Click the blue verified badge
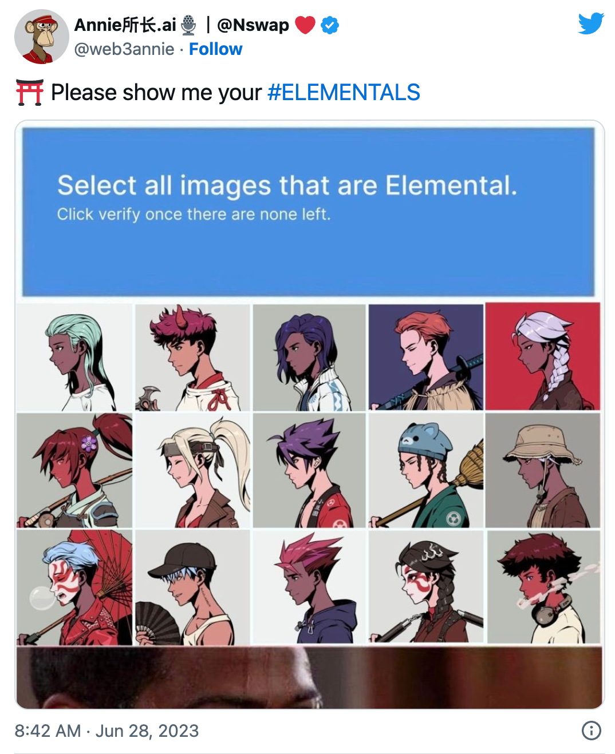615x754 pixels. pos(330,25)
